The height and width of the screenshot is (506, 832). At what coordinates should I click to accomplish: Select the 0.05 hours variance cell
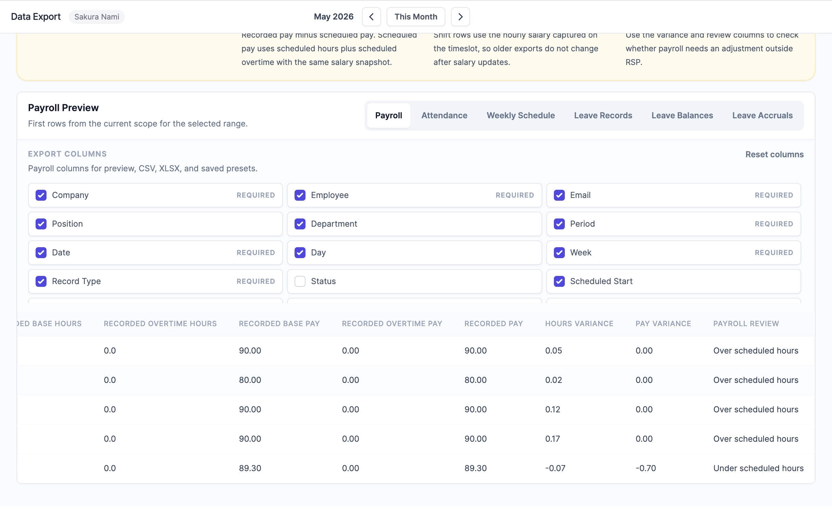click(x=554, y=351)
